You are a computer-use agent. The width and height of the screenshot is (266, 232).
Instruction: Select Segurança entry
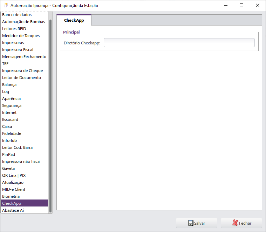(25, 106)
